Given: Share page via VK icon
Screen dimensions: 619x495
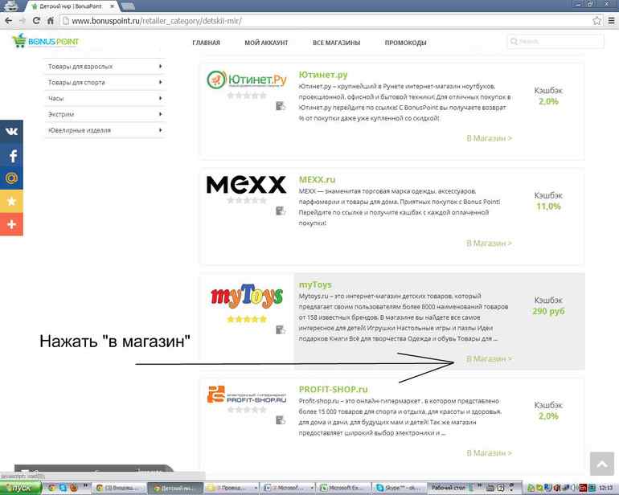Looking at the screenshot, I should click(x=11, y=132).
